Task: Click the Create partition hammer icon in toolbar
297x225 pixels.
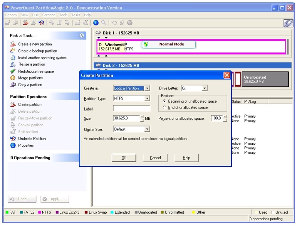Action: tap(26, 23)
